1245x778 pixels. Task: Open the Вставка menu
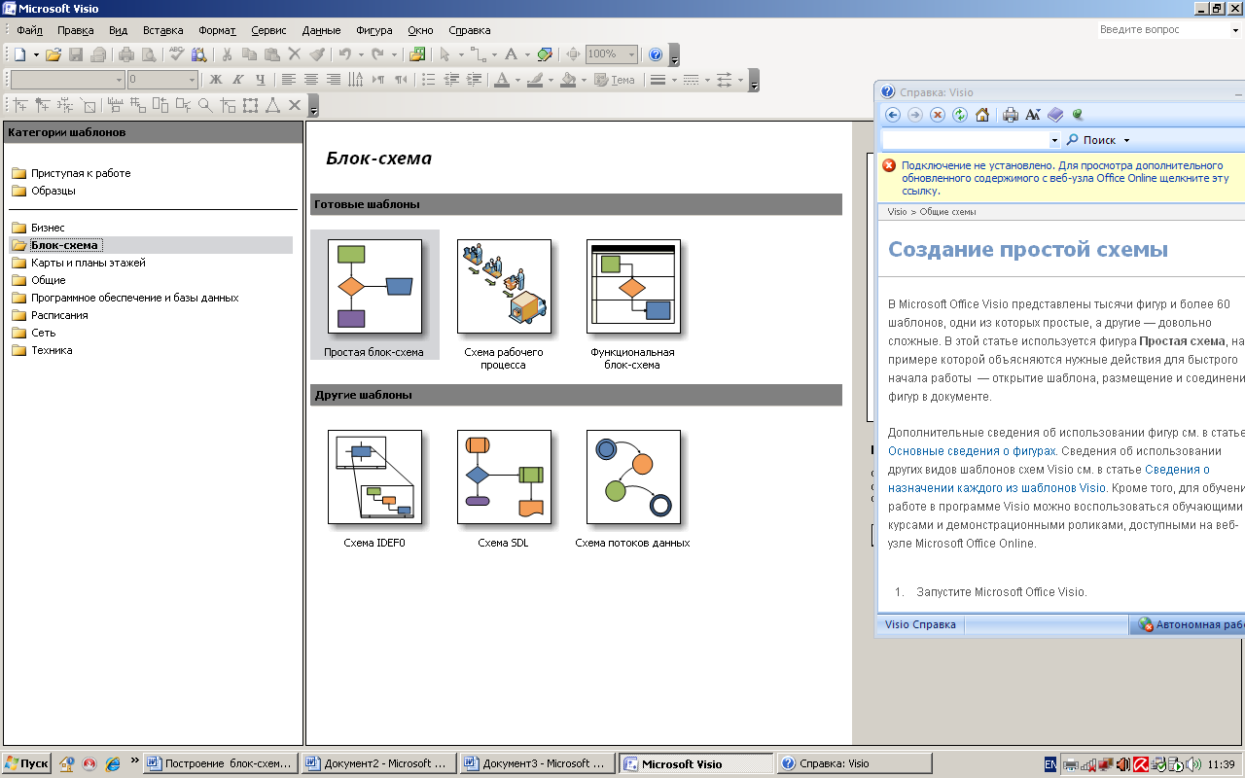pos(162,30)
